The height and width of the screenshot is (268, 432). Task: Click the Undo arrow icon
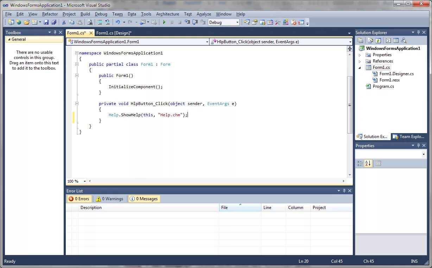point(118,22)
